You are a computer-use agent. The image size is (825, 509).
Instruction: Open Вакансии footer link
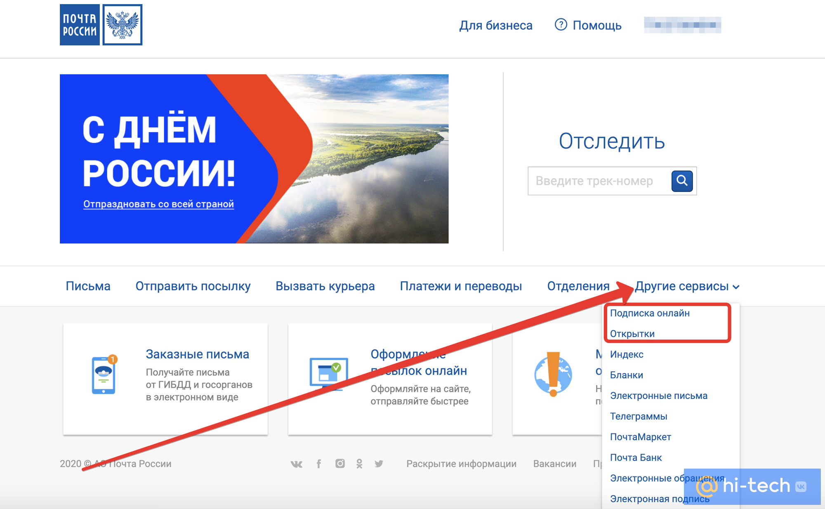tap(554, 464)
